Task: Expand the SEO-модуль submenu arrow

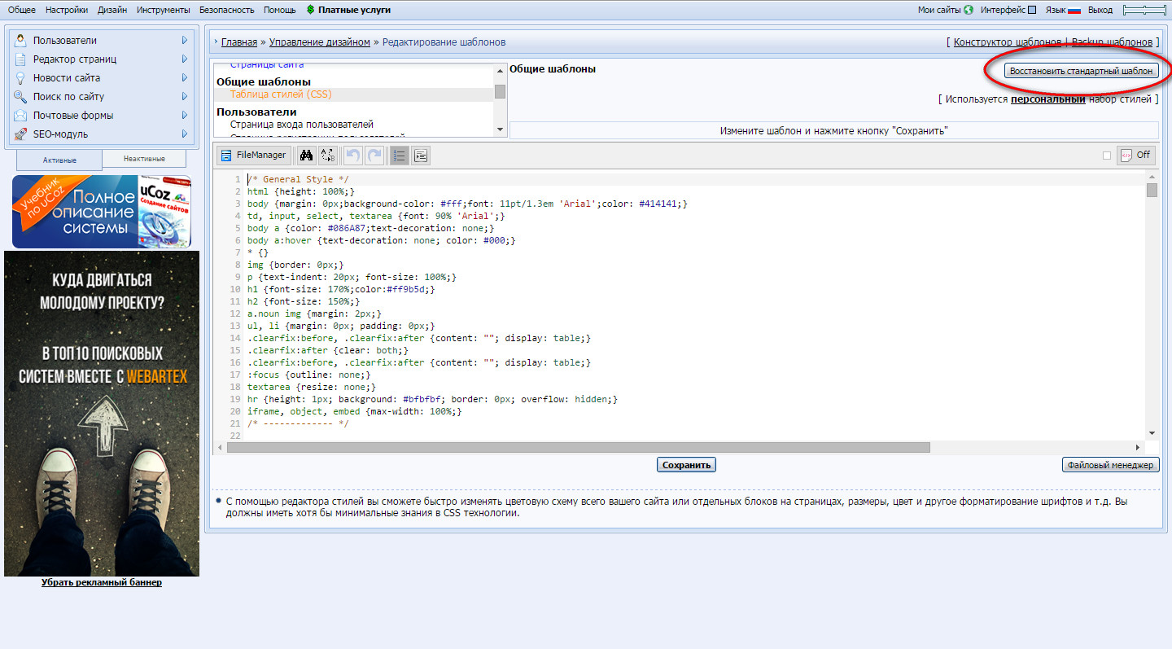Action: click(x=185, y=134)
